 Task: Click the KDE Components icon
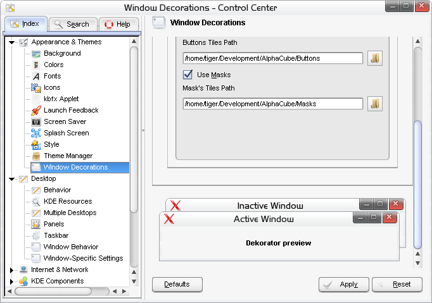(x=23, y=281)
